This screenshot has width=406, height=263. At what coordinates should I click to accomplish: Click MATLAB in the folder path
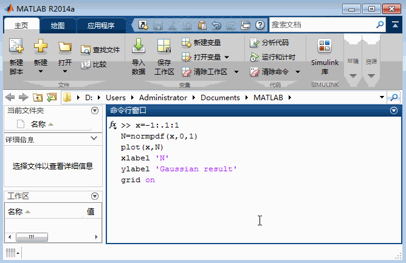click(x=268, y=98)
